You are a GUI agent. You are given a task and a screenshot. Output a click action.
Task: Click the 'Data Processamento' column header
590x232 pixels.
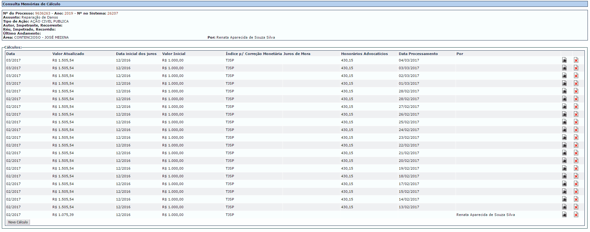pyautogui.click(x=418, y=54)
